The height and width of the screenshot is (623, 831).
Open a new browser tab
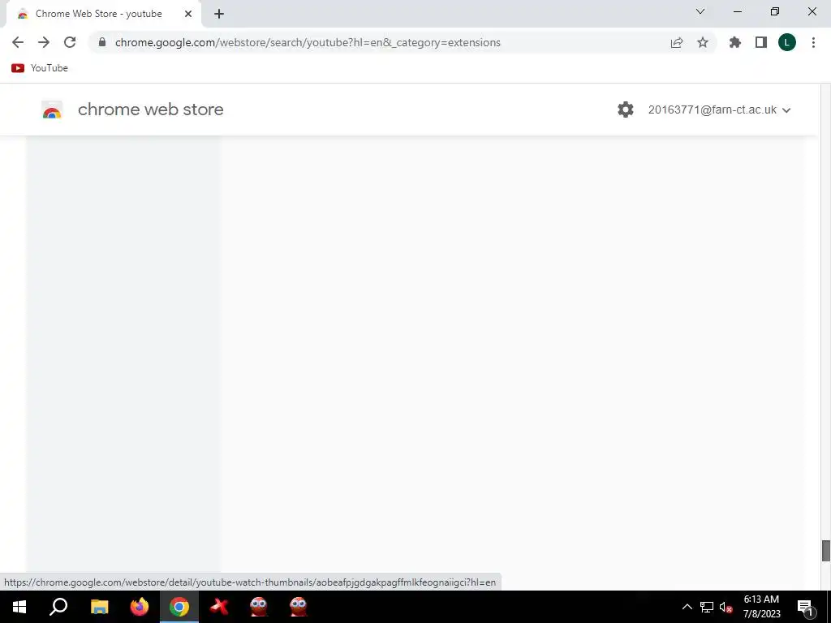[219, 14]
